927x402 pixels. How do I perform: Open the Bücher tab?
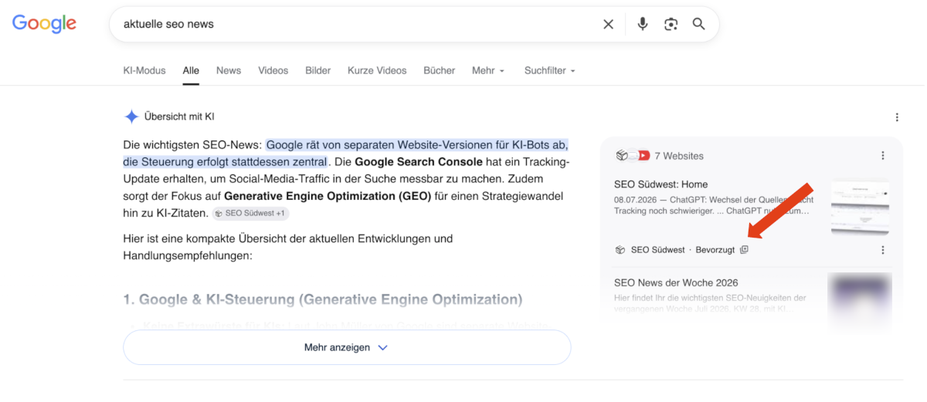coord(440,70)
